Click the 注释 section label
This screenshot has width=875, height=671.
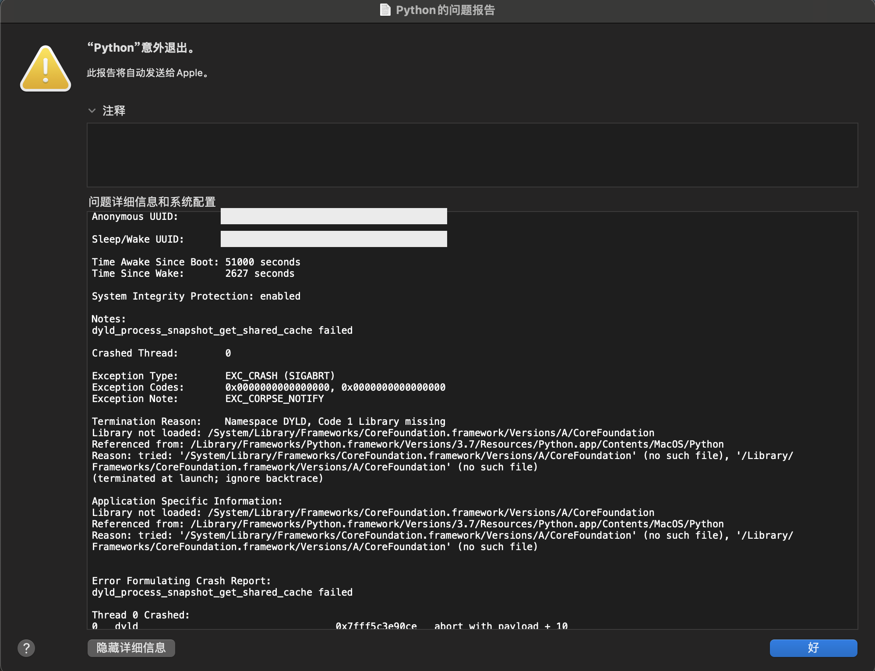[114, 111]
